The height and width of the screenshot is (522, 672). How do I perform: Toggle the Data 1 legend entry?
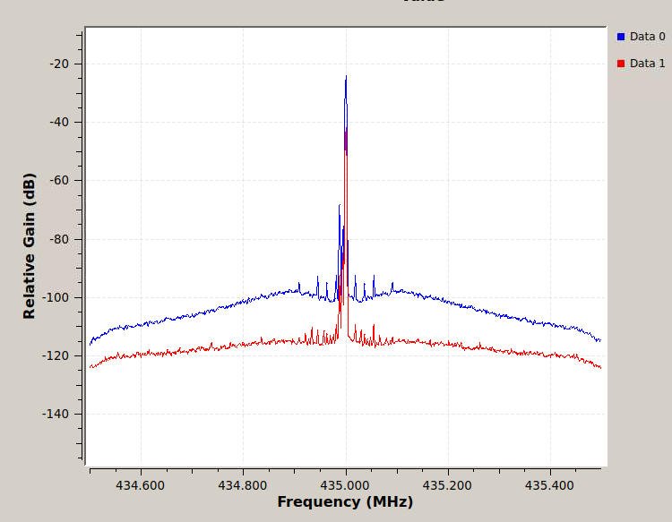[641, 64]
